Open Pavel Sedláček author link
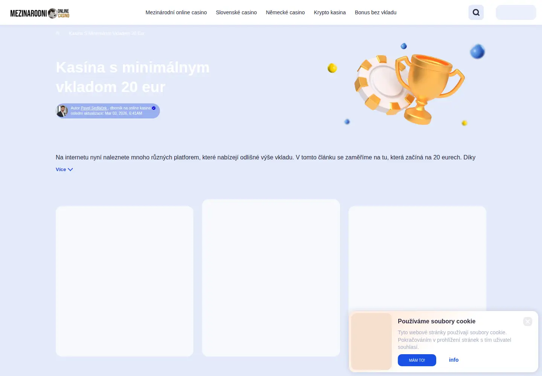This screenshot has height=376, width=542. [x=94, y=108]
